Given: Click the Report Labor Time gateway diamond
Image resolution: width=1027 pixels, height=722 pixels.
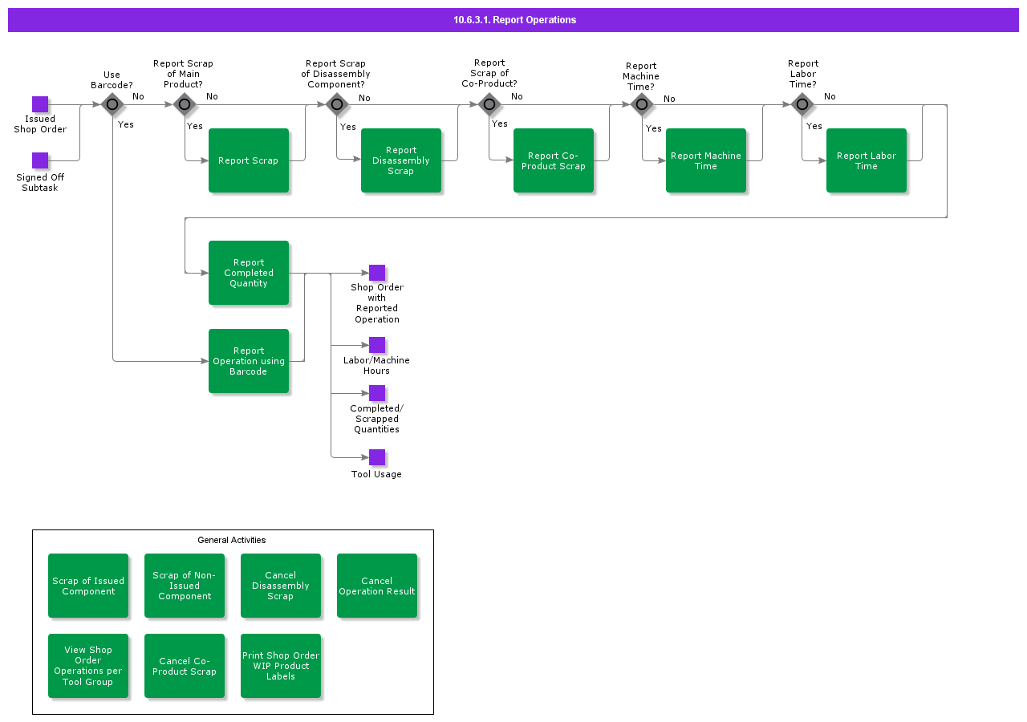Looking at the screenshot, I should (802, 104).
